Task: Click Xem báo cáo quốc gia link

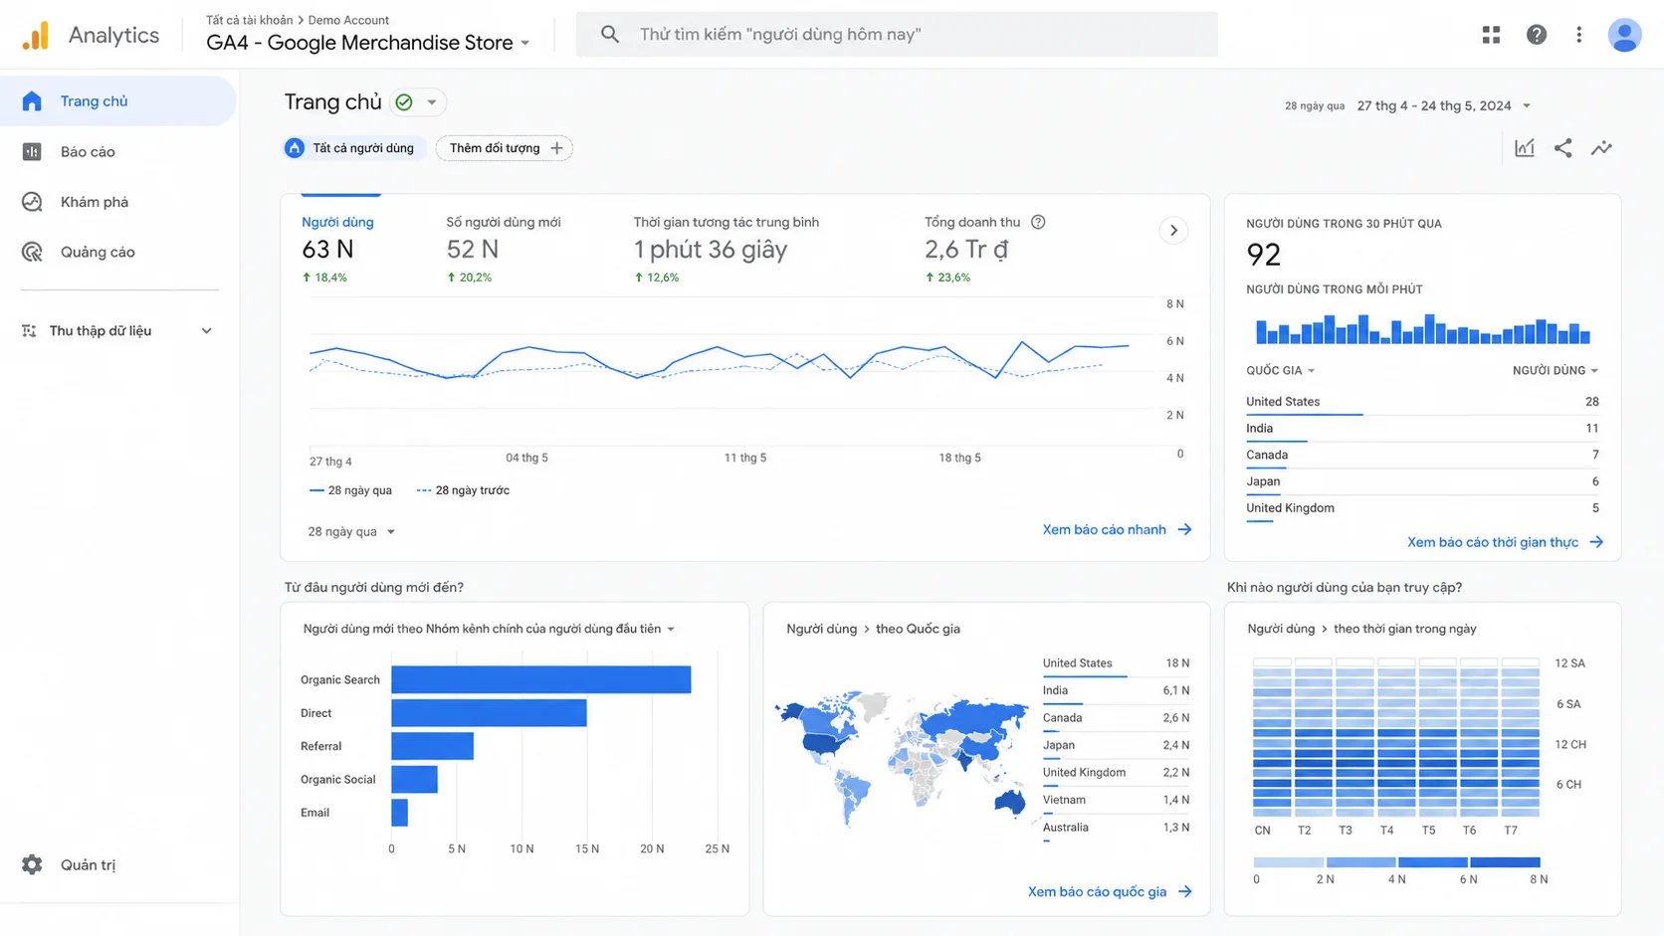Action: pos(1097,891)
